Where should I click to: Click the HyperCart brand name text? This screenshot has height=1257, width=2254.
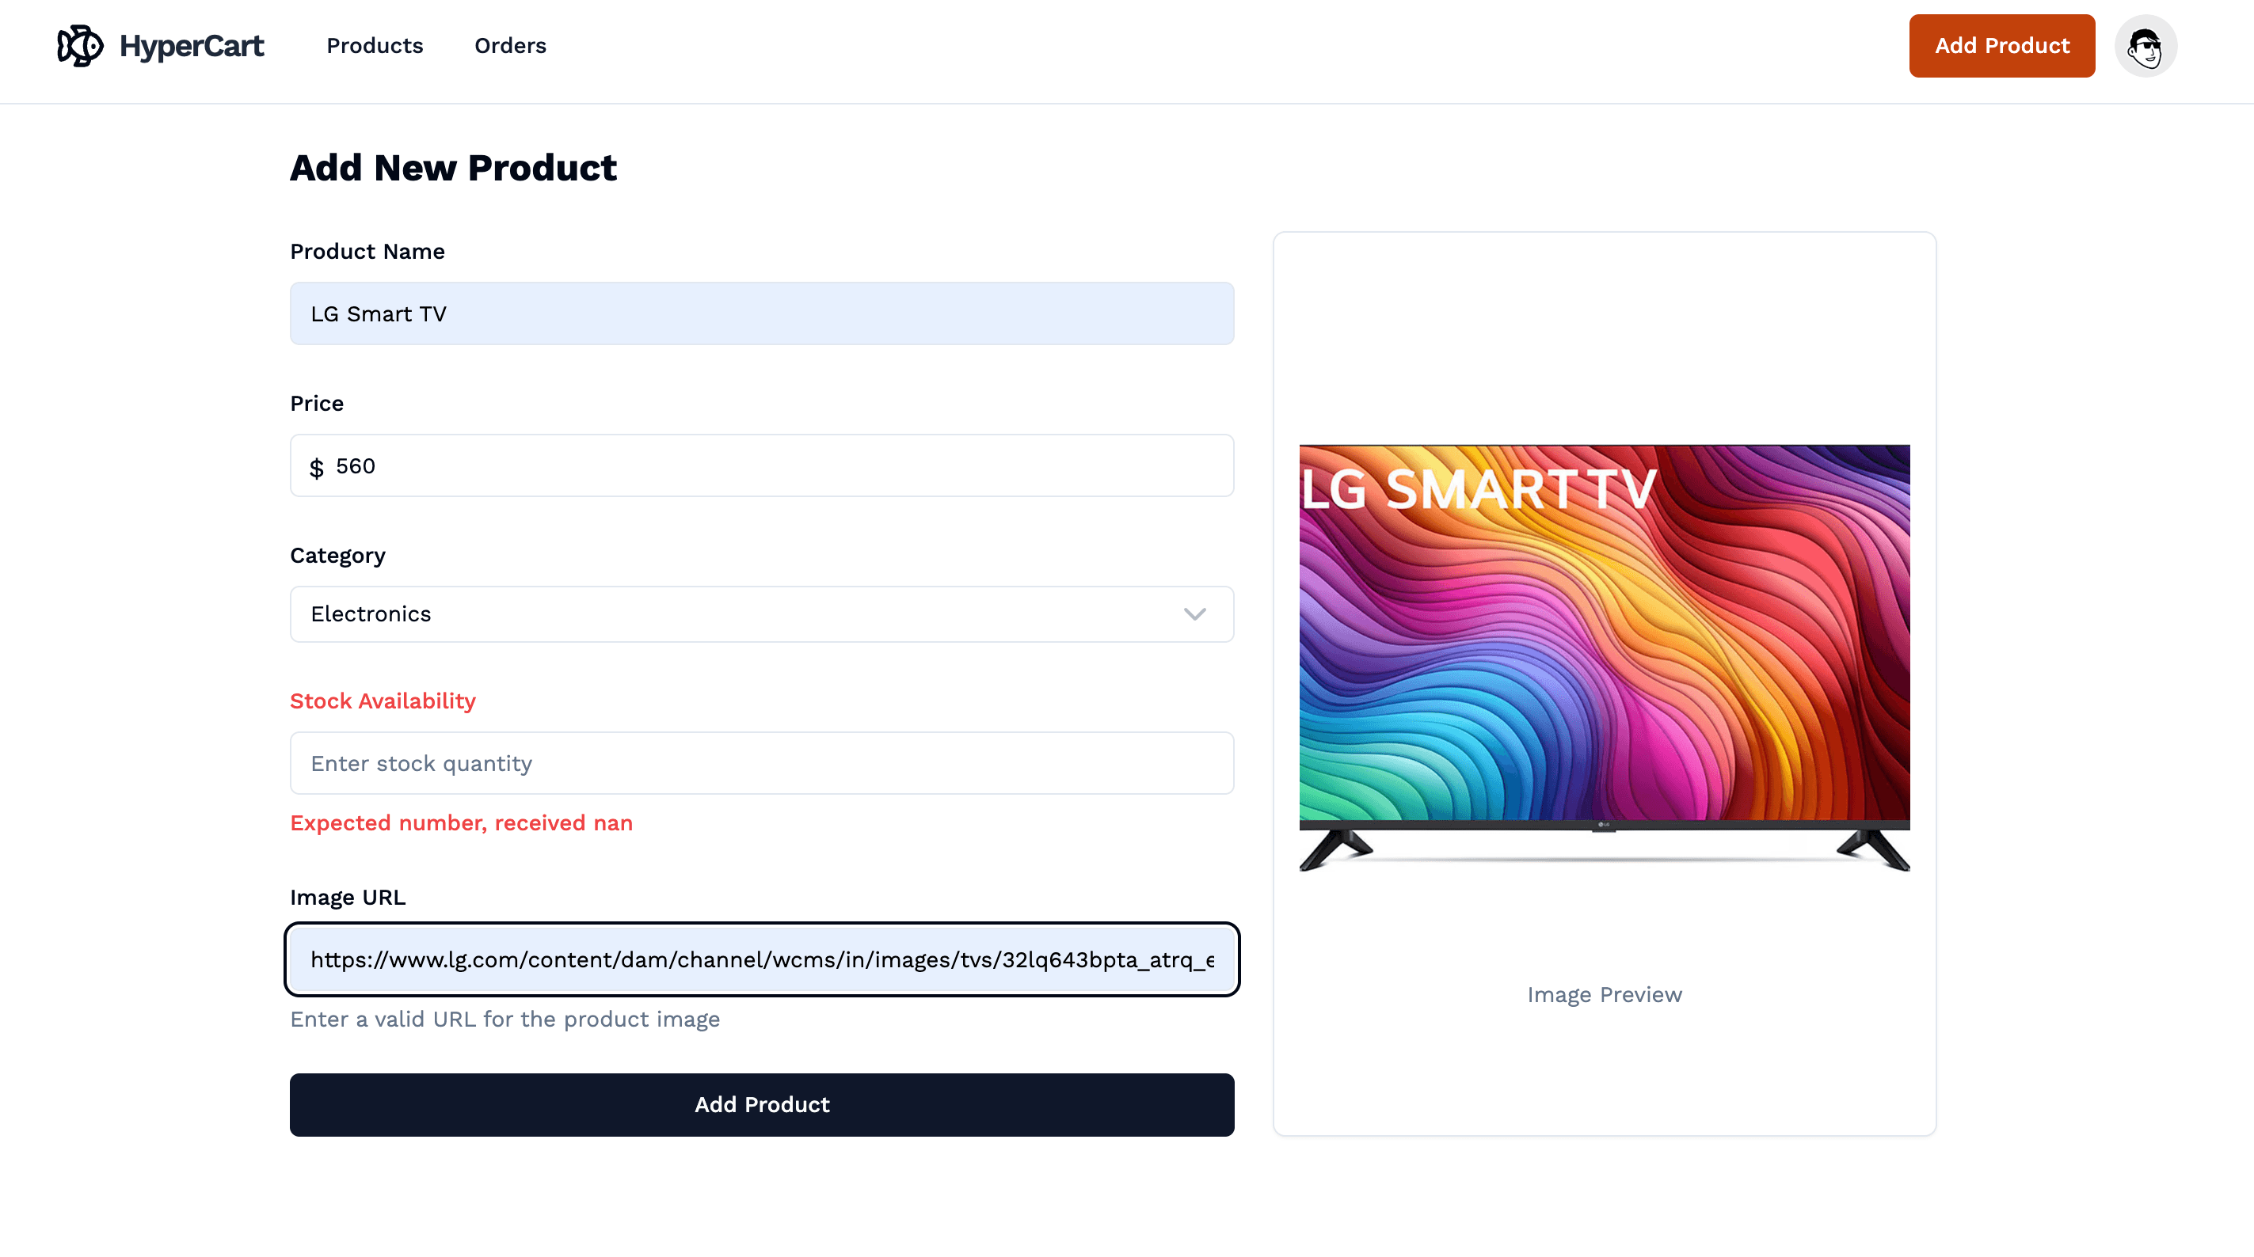[192, 45]
